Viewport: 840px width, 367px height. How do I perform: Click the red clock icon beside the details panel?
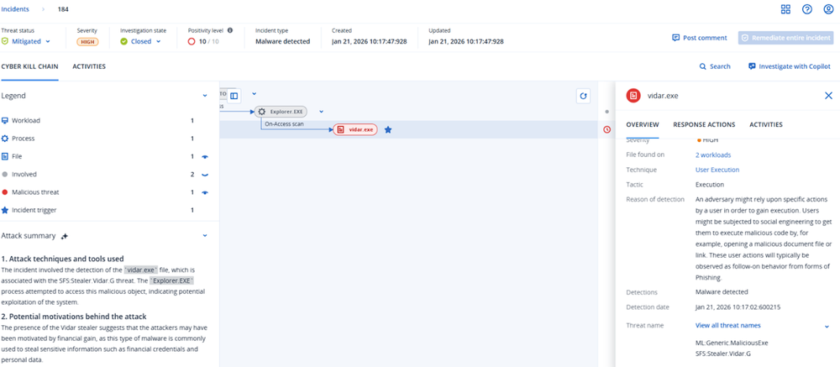coord(607,129)
